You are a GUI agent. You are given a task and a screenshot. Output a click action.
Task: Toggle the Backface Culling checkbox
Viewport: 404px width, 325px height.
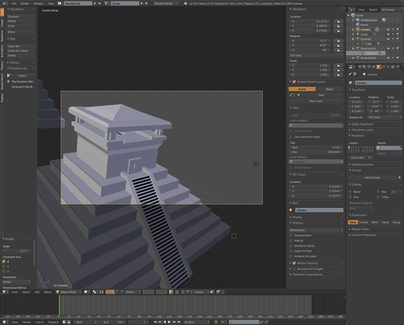click(x=291, y=246)
